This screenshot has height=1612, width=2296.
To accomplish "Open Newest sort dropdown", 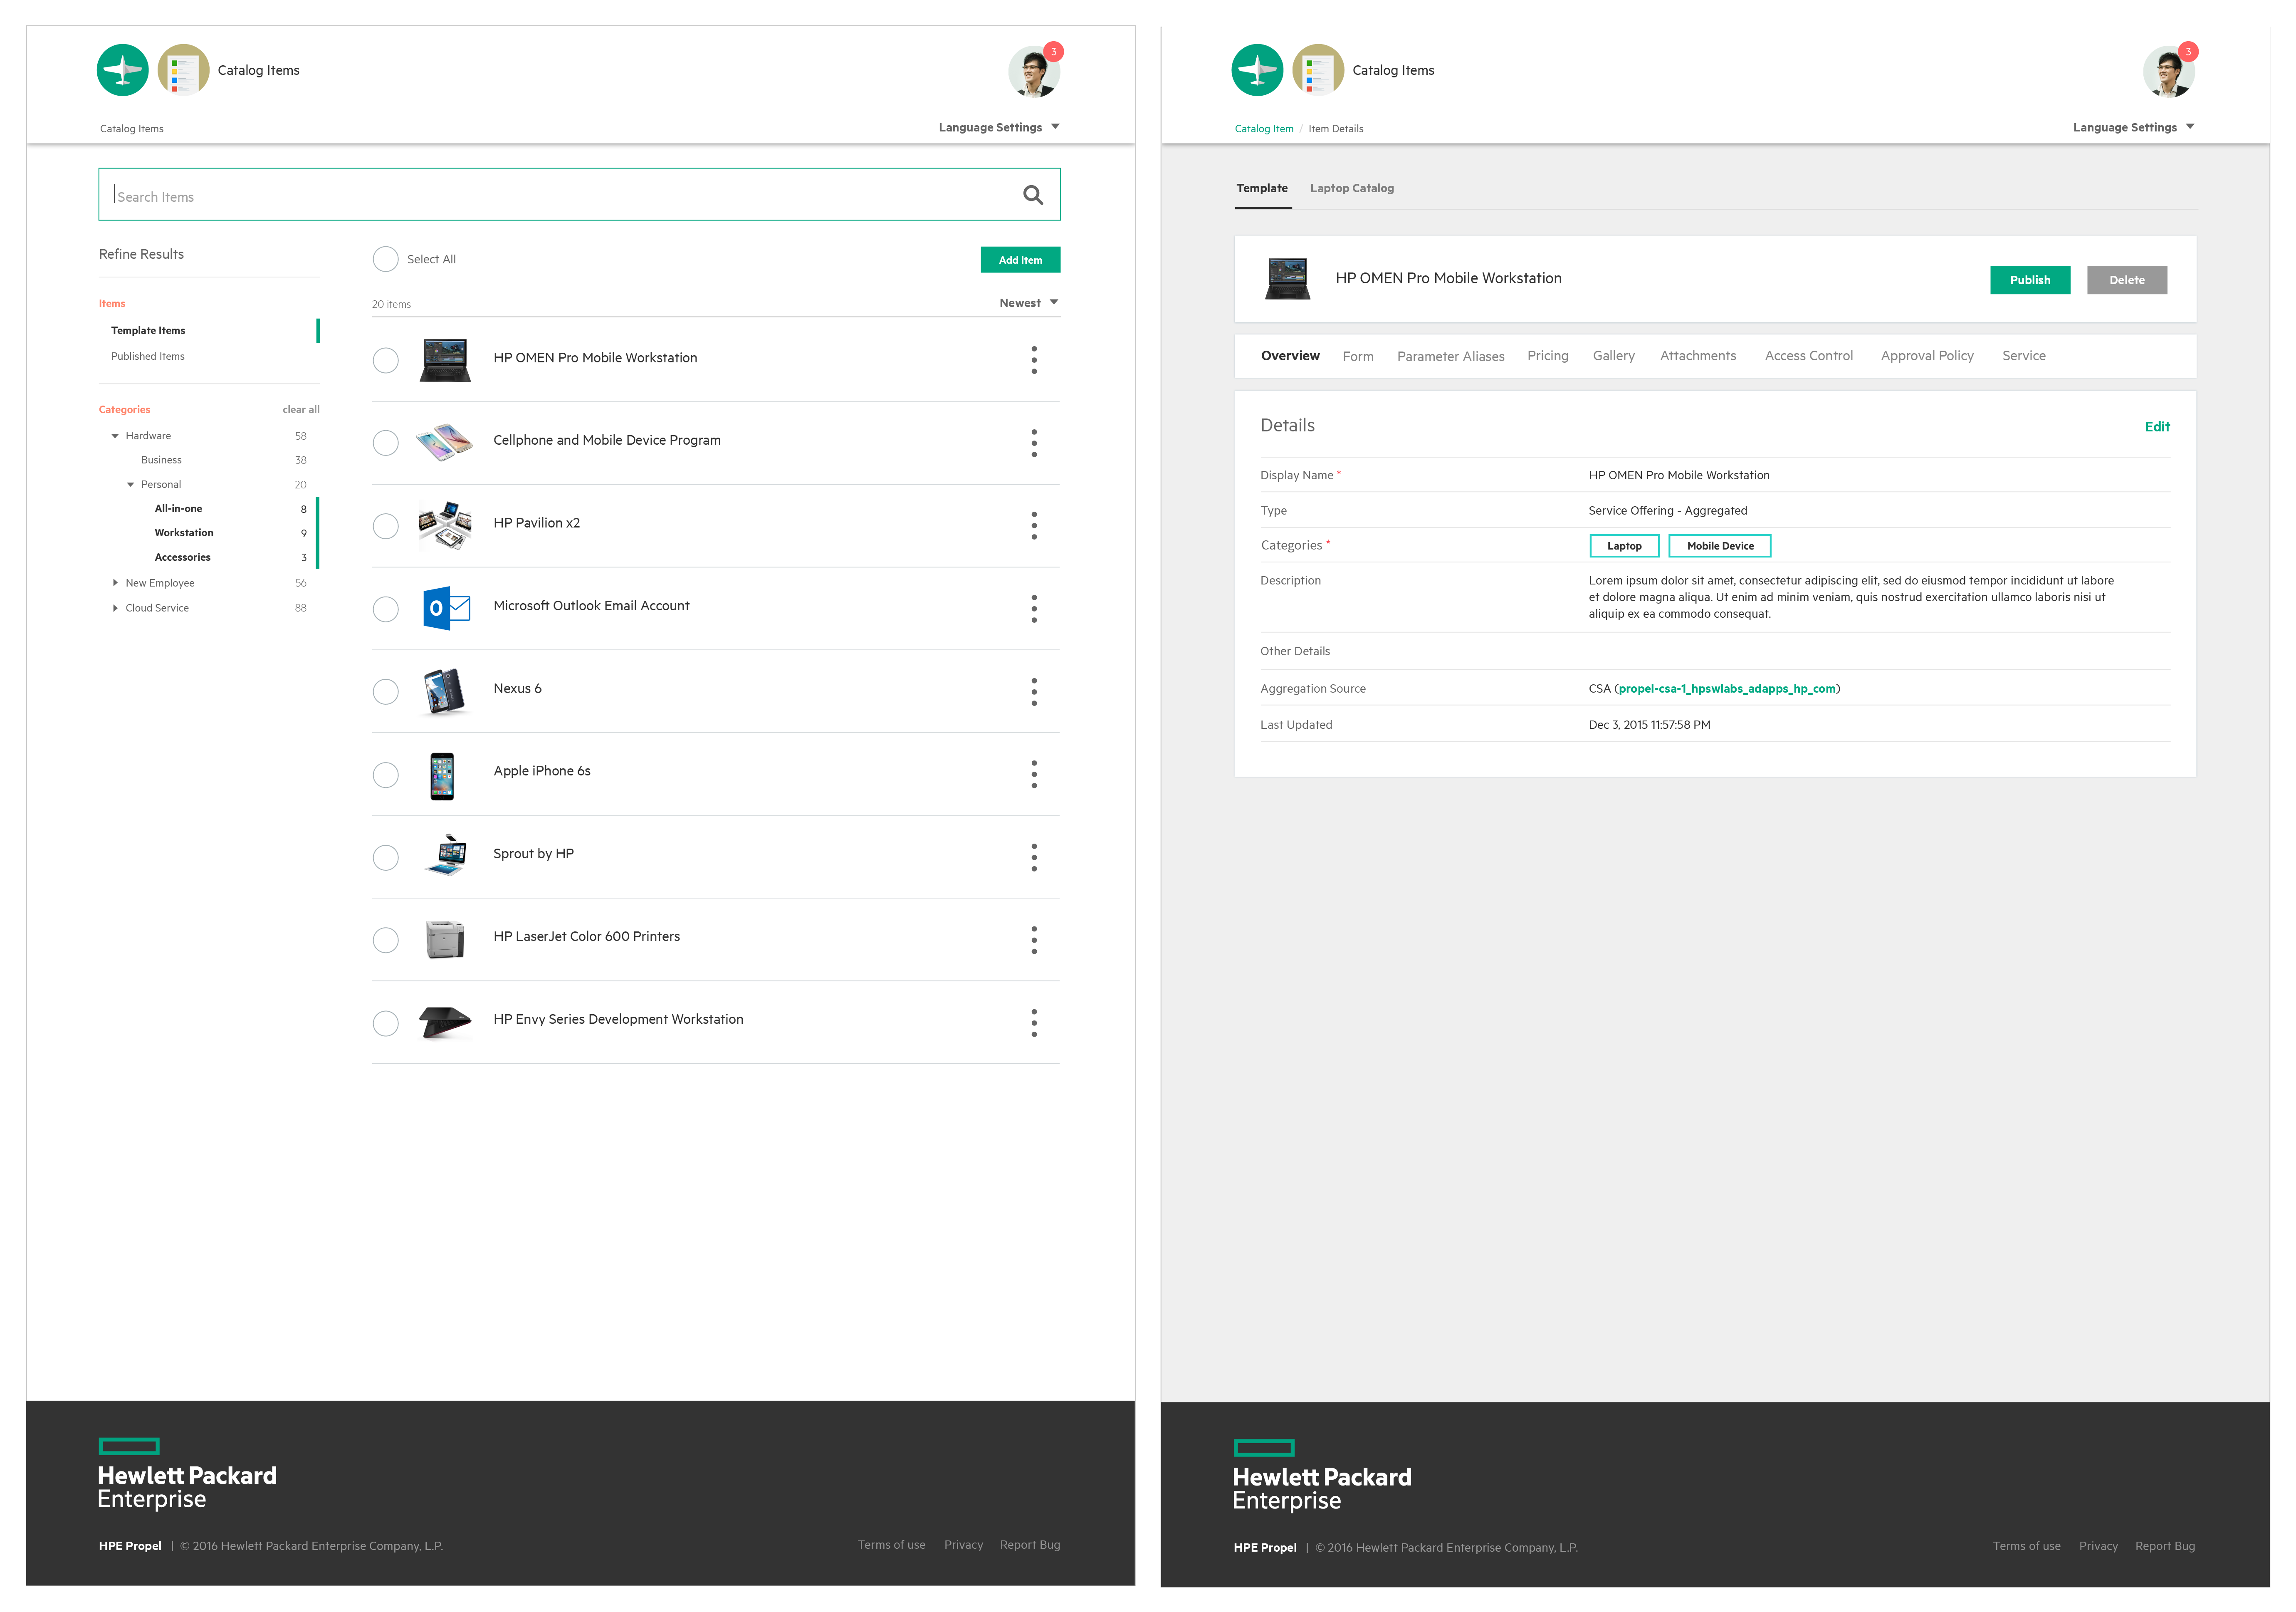I will (x=1029, y=303).
